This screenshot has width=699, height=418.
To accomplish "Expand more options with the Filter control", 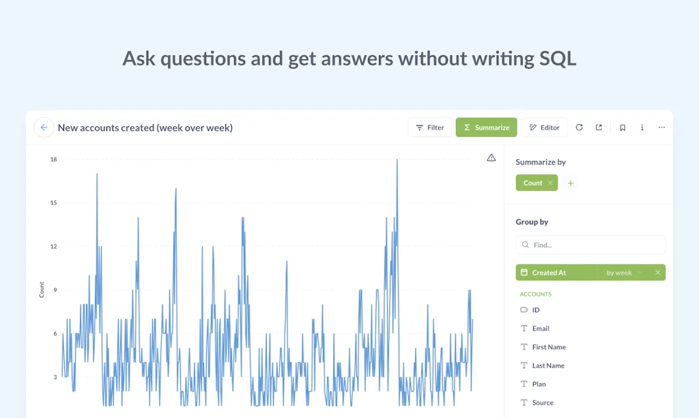I will pyautogui.click(x=429, y=127).
